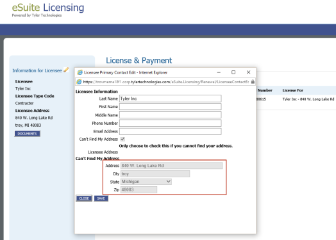Image resolution: width=336 pixels, height=240 pixels.
Task: Click the Number column header
Action: [265, 90]
